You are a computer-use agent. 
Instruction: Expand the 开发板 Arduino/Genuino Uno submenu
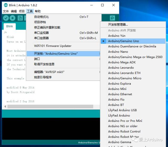64,54
